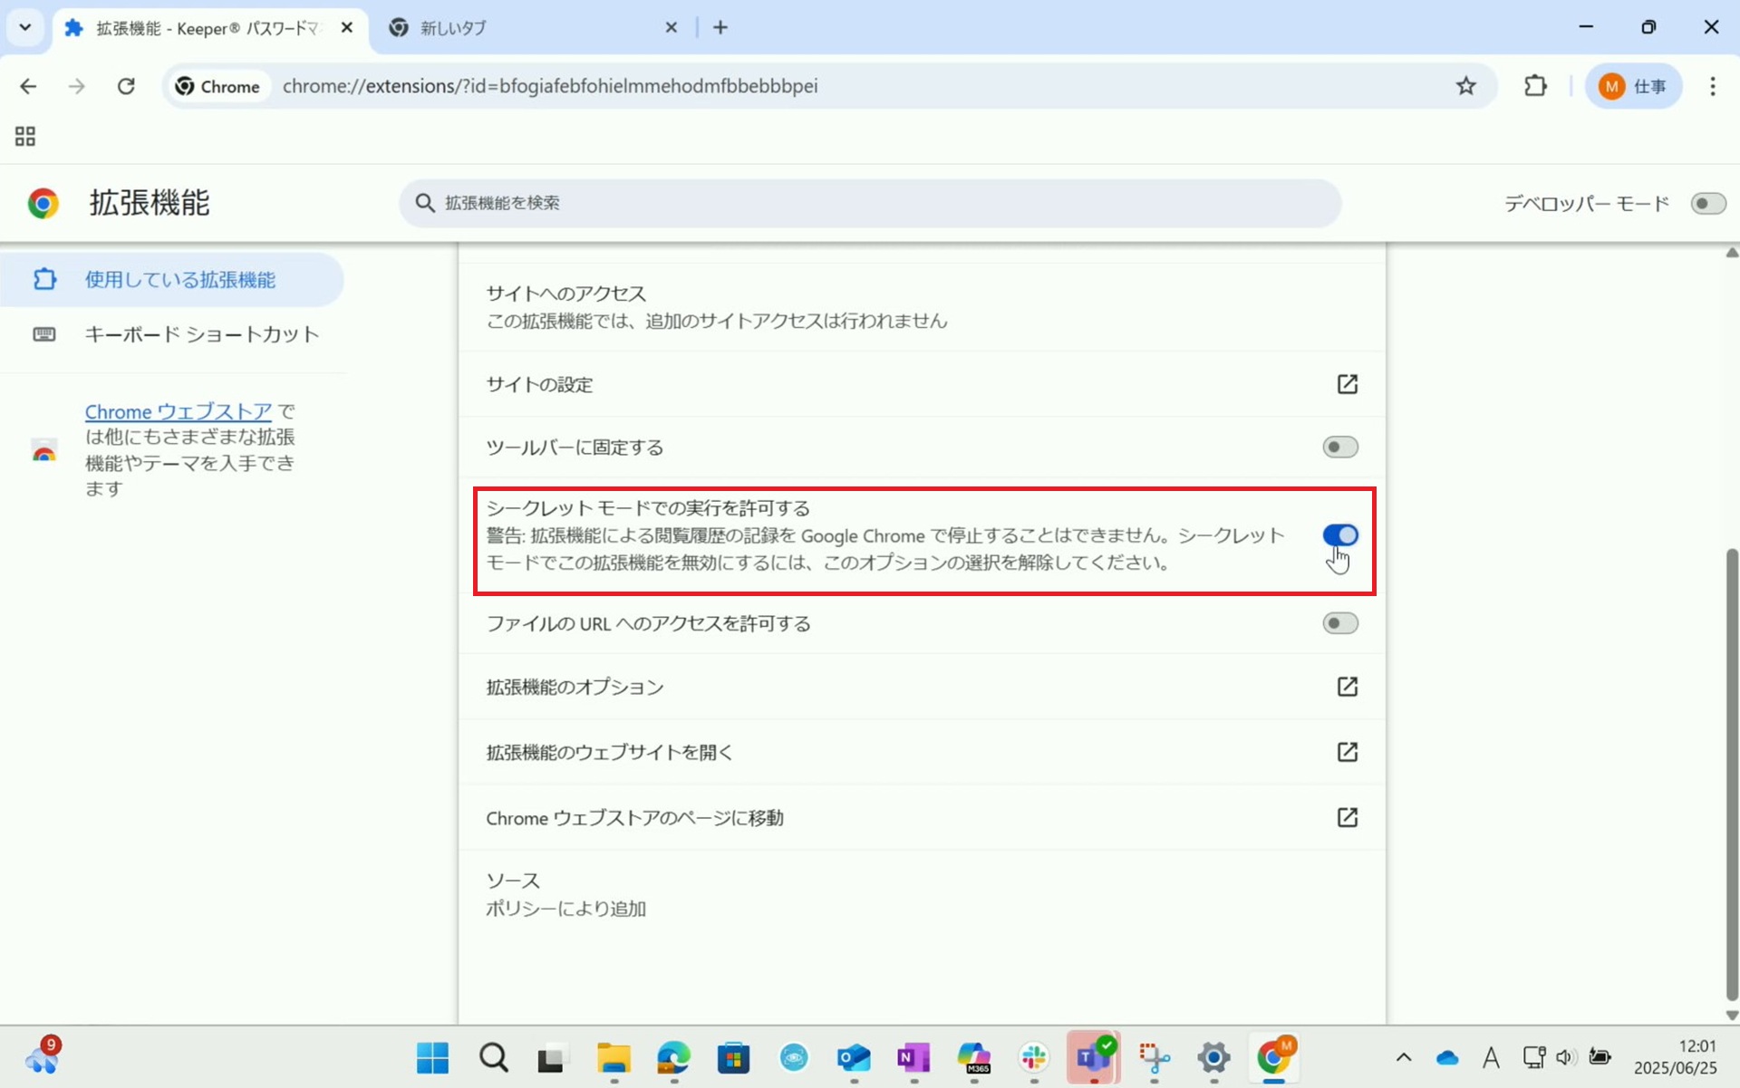Click the apps grid icon in bookmarks bar
1740x1088 pixels.
coord(25,137)
